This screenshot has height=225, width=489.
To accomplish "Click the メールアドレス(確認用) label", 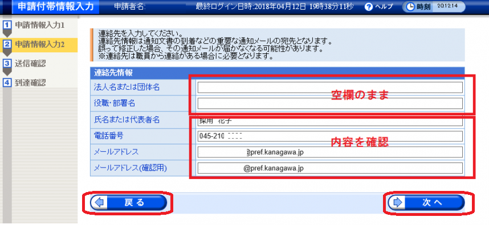I will click(131, 168).
